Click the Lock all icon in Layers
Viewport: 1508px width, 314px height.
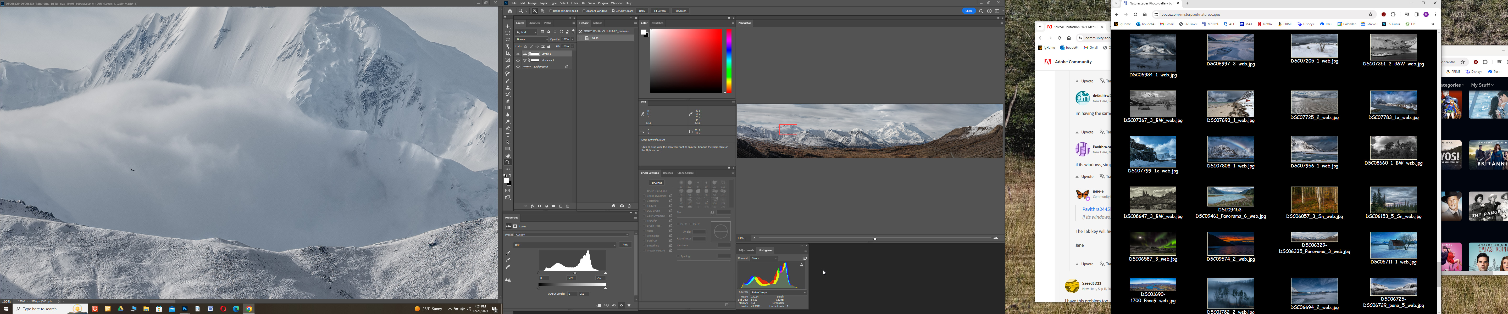pos(548,46)
